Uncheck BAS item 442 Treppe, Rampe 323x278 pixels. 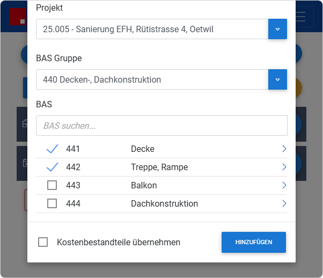52,167
